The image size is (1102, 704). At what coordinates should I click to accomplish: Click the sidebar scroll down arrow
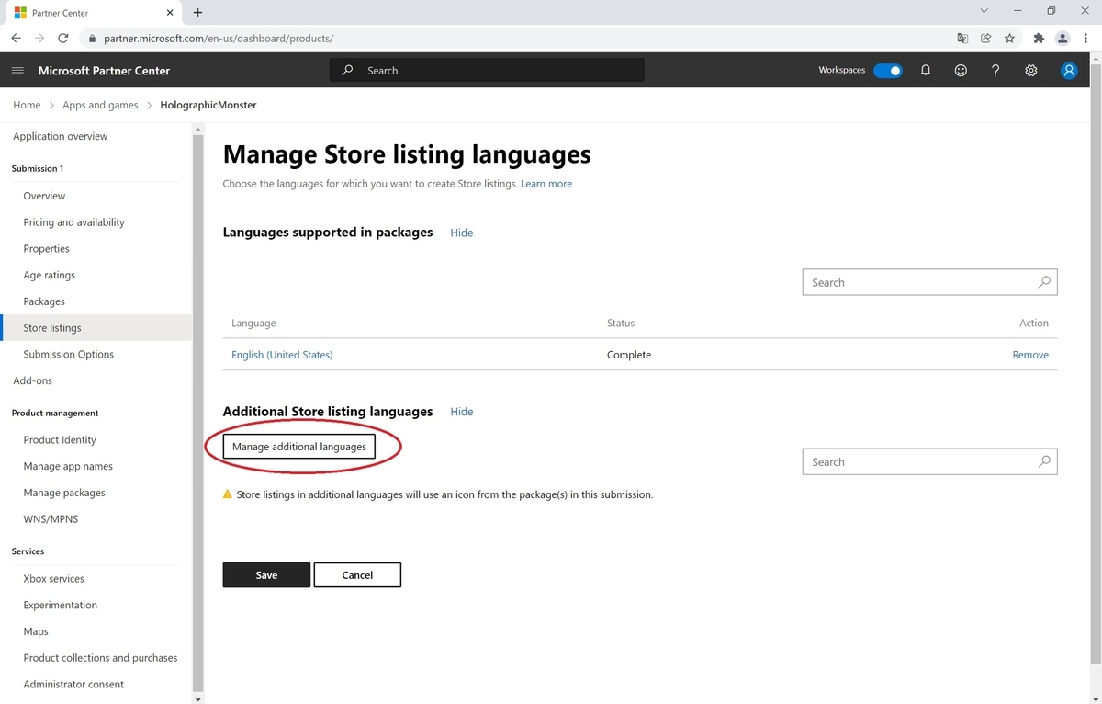pos(197,698)
